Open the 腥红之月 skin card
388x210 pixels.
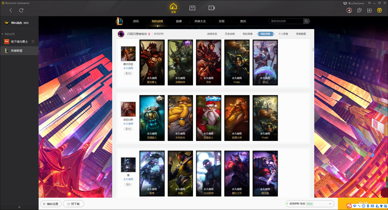tap(237, 173)
